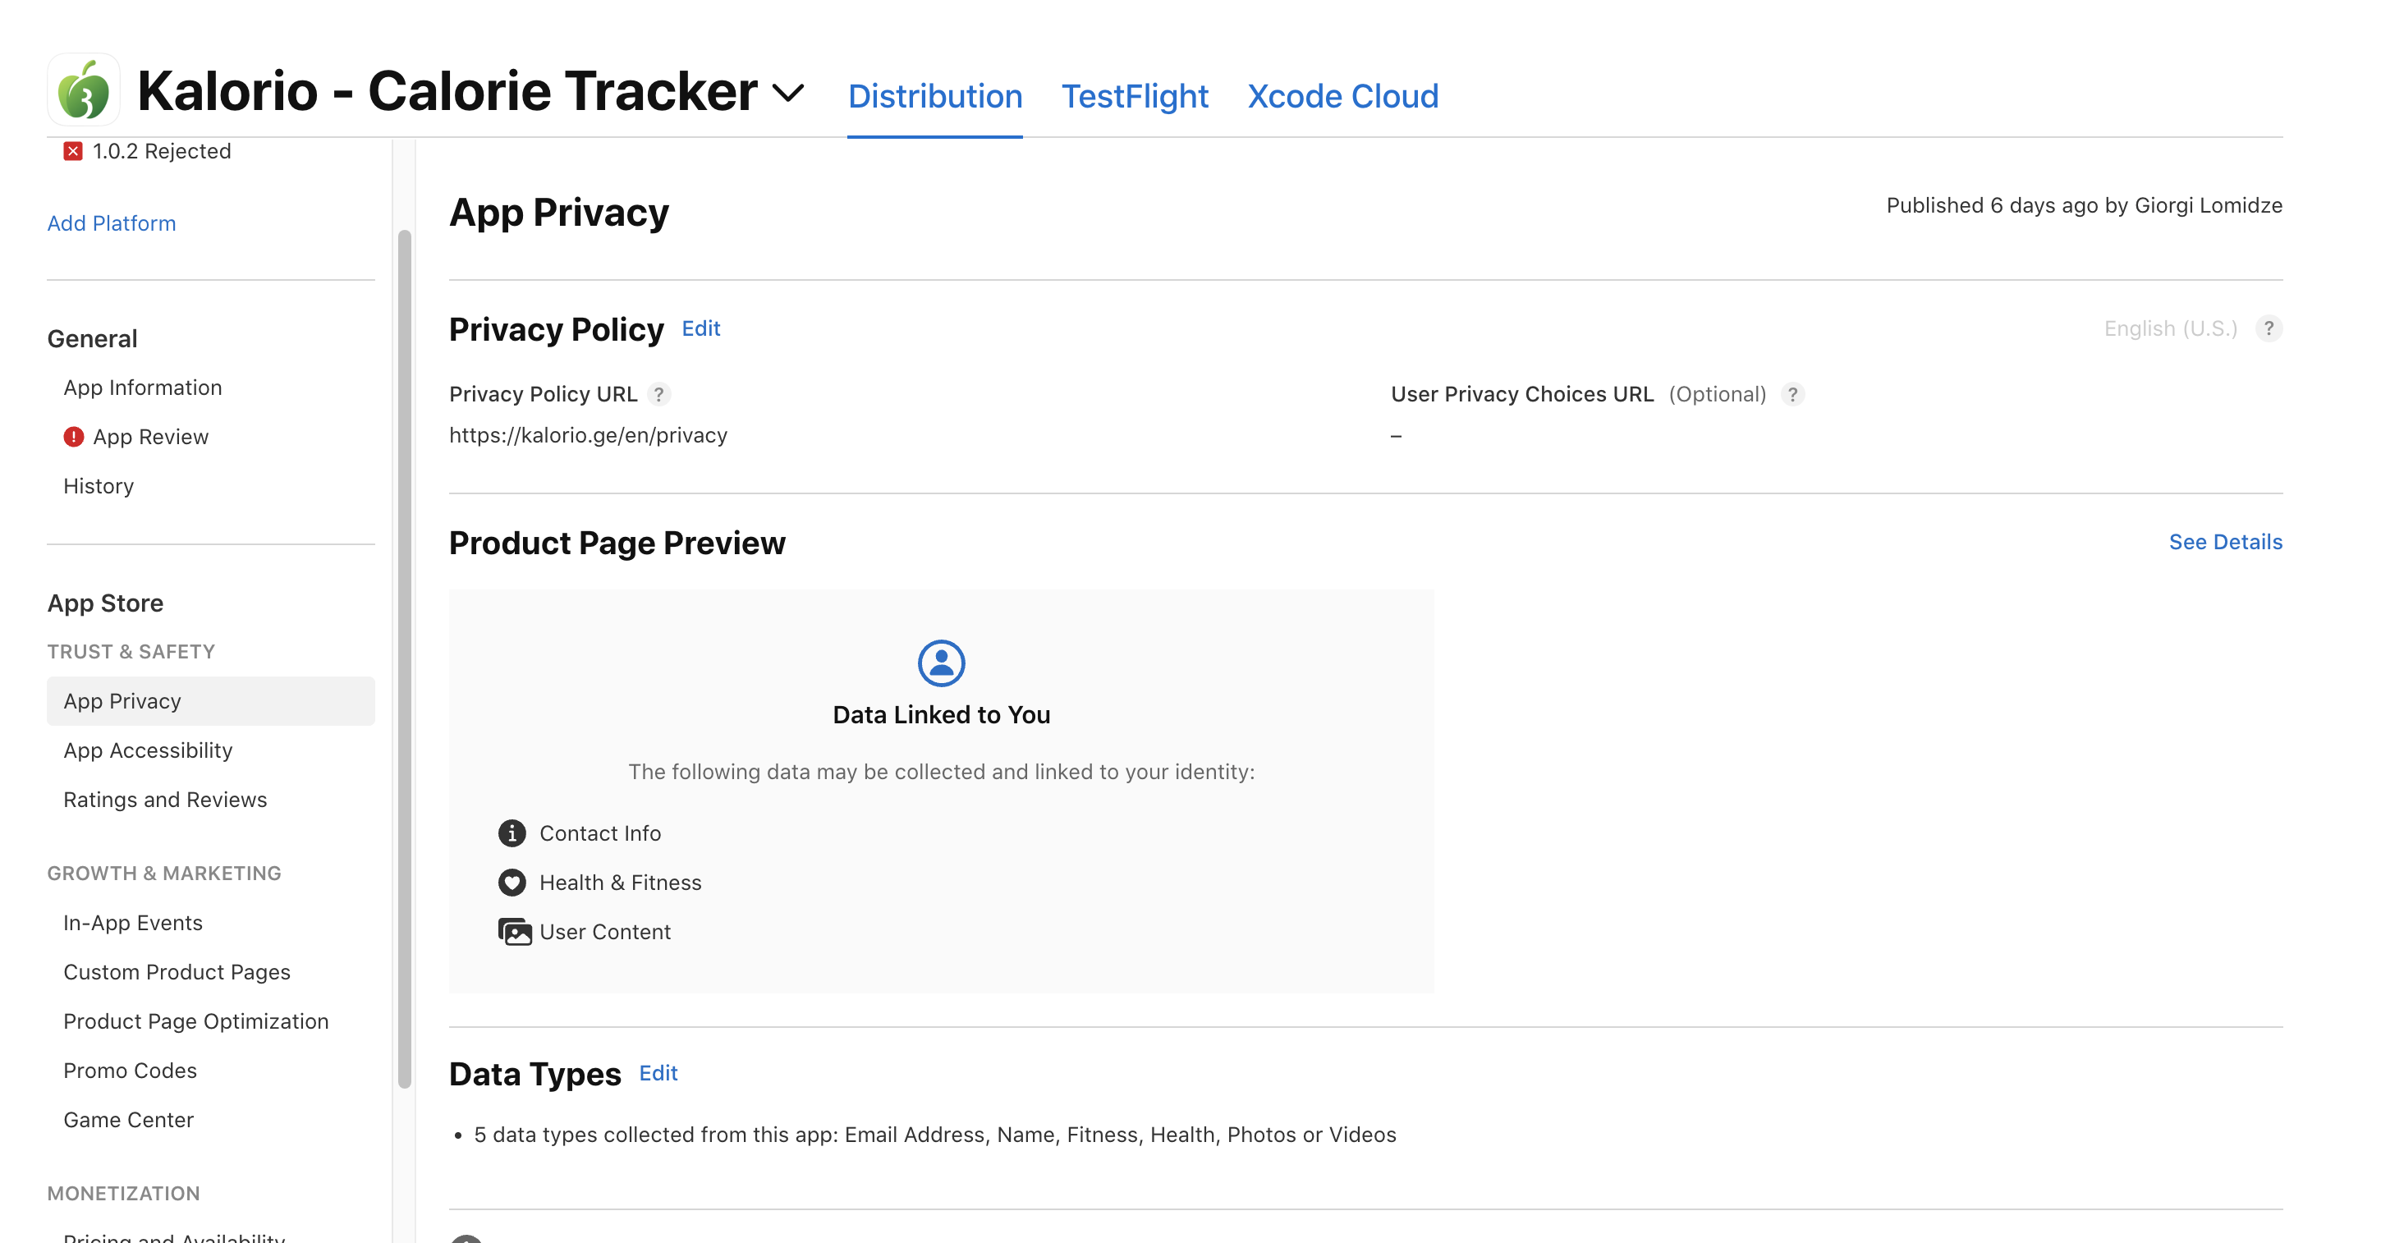Open See Details for product page preview

(2225, 542)
